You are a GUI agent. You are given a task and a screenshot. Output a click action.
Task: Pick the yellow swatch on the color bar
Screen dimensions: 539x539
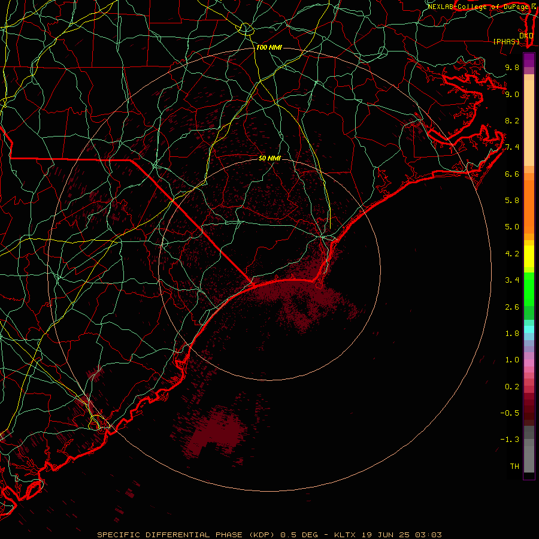529,256
